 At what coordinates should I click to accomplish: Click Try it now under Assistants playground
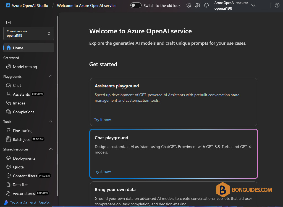(x=102, y=120)
